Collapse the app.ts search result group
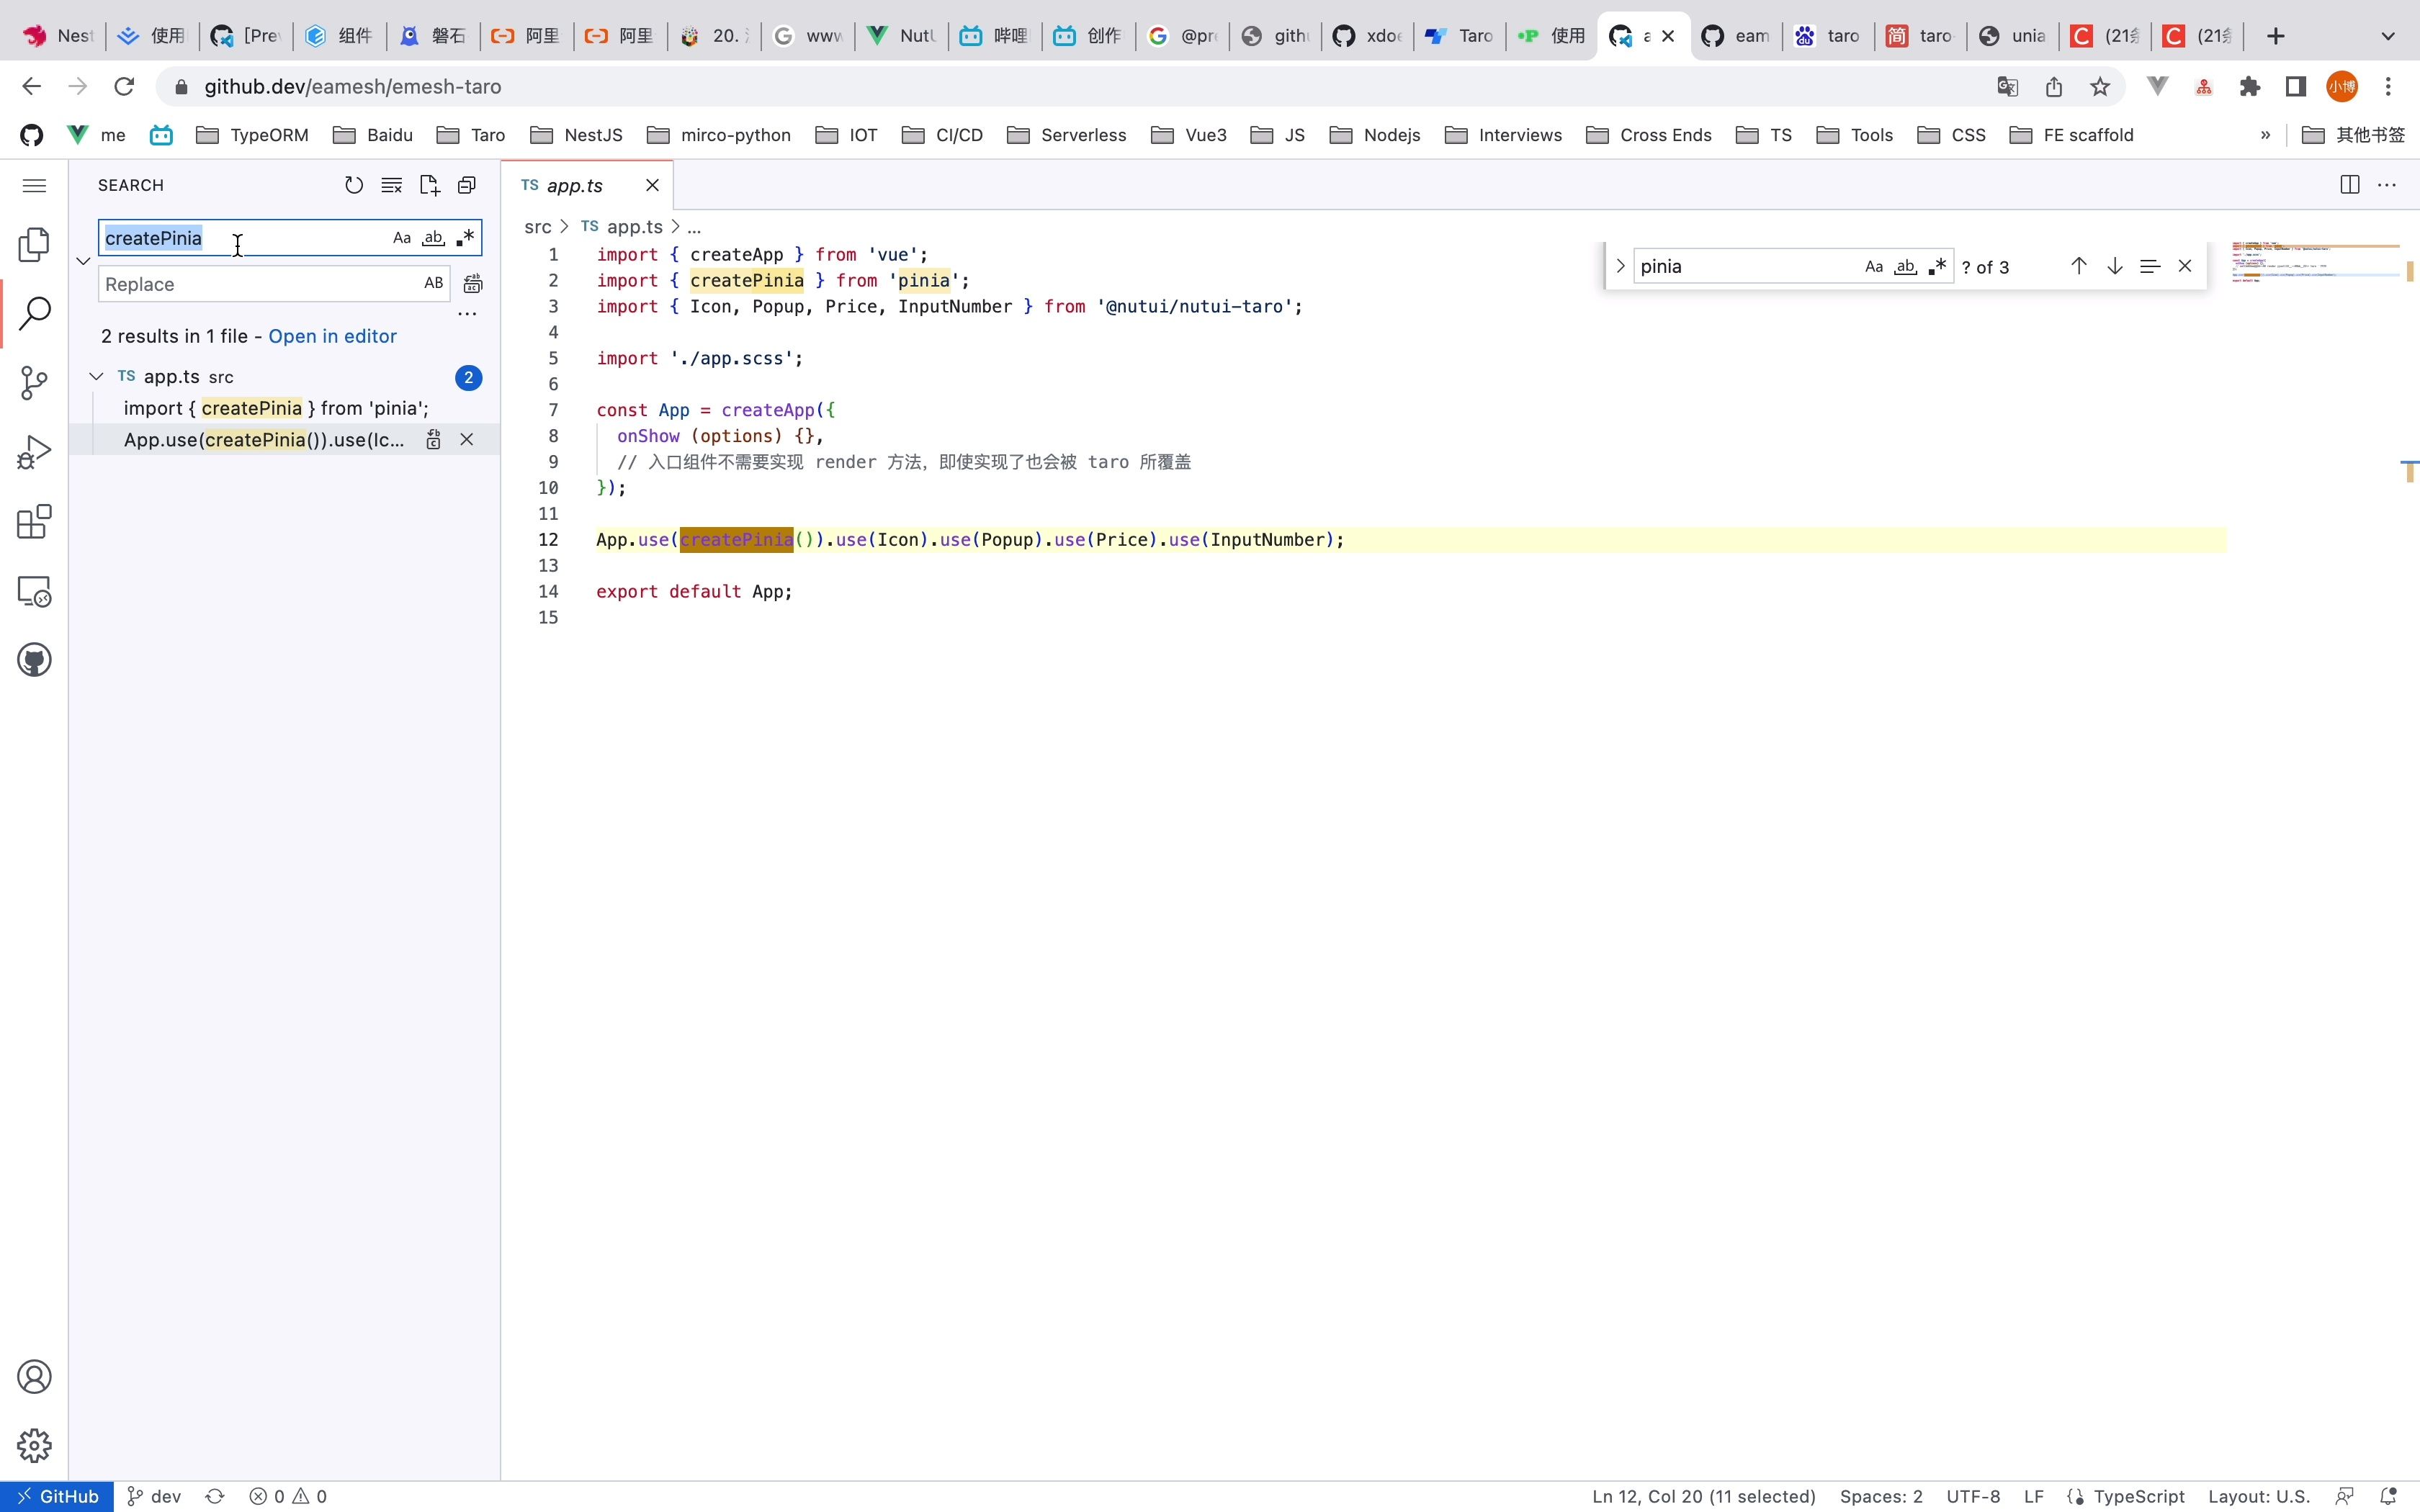2420x1512 pixels. tap(96, 377)
